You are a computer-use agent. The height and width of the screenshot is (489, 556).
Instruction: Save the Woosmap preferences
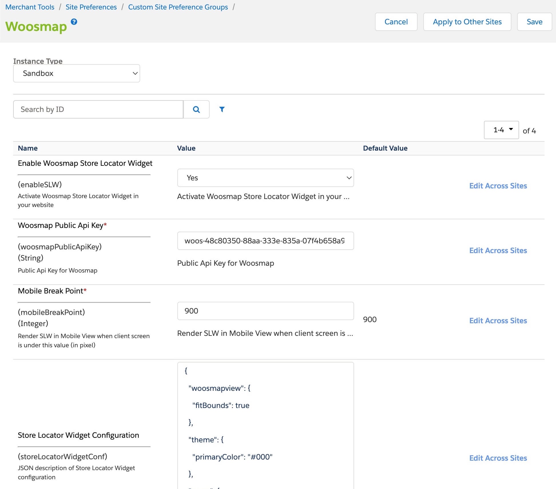click(x=534, y=22)
